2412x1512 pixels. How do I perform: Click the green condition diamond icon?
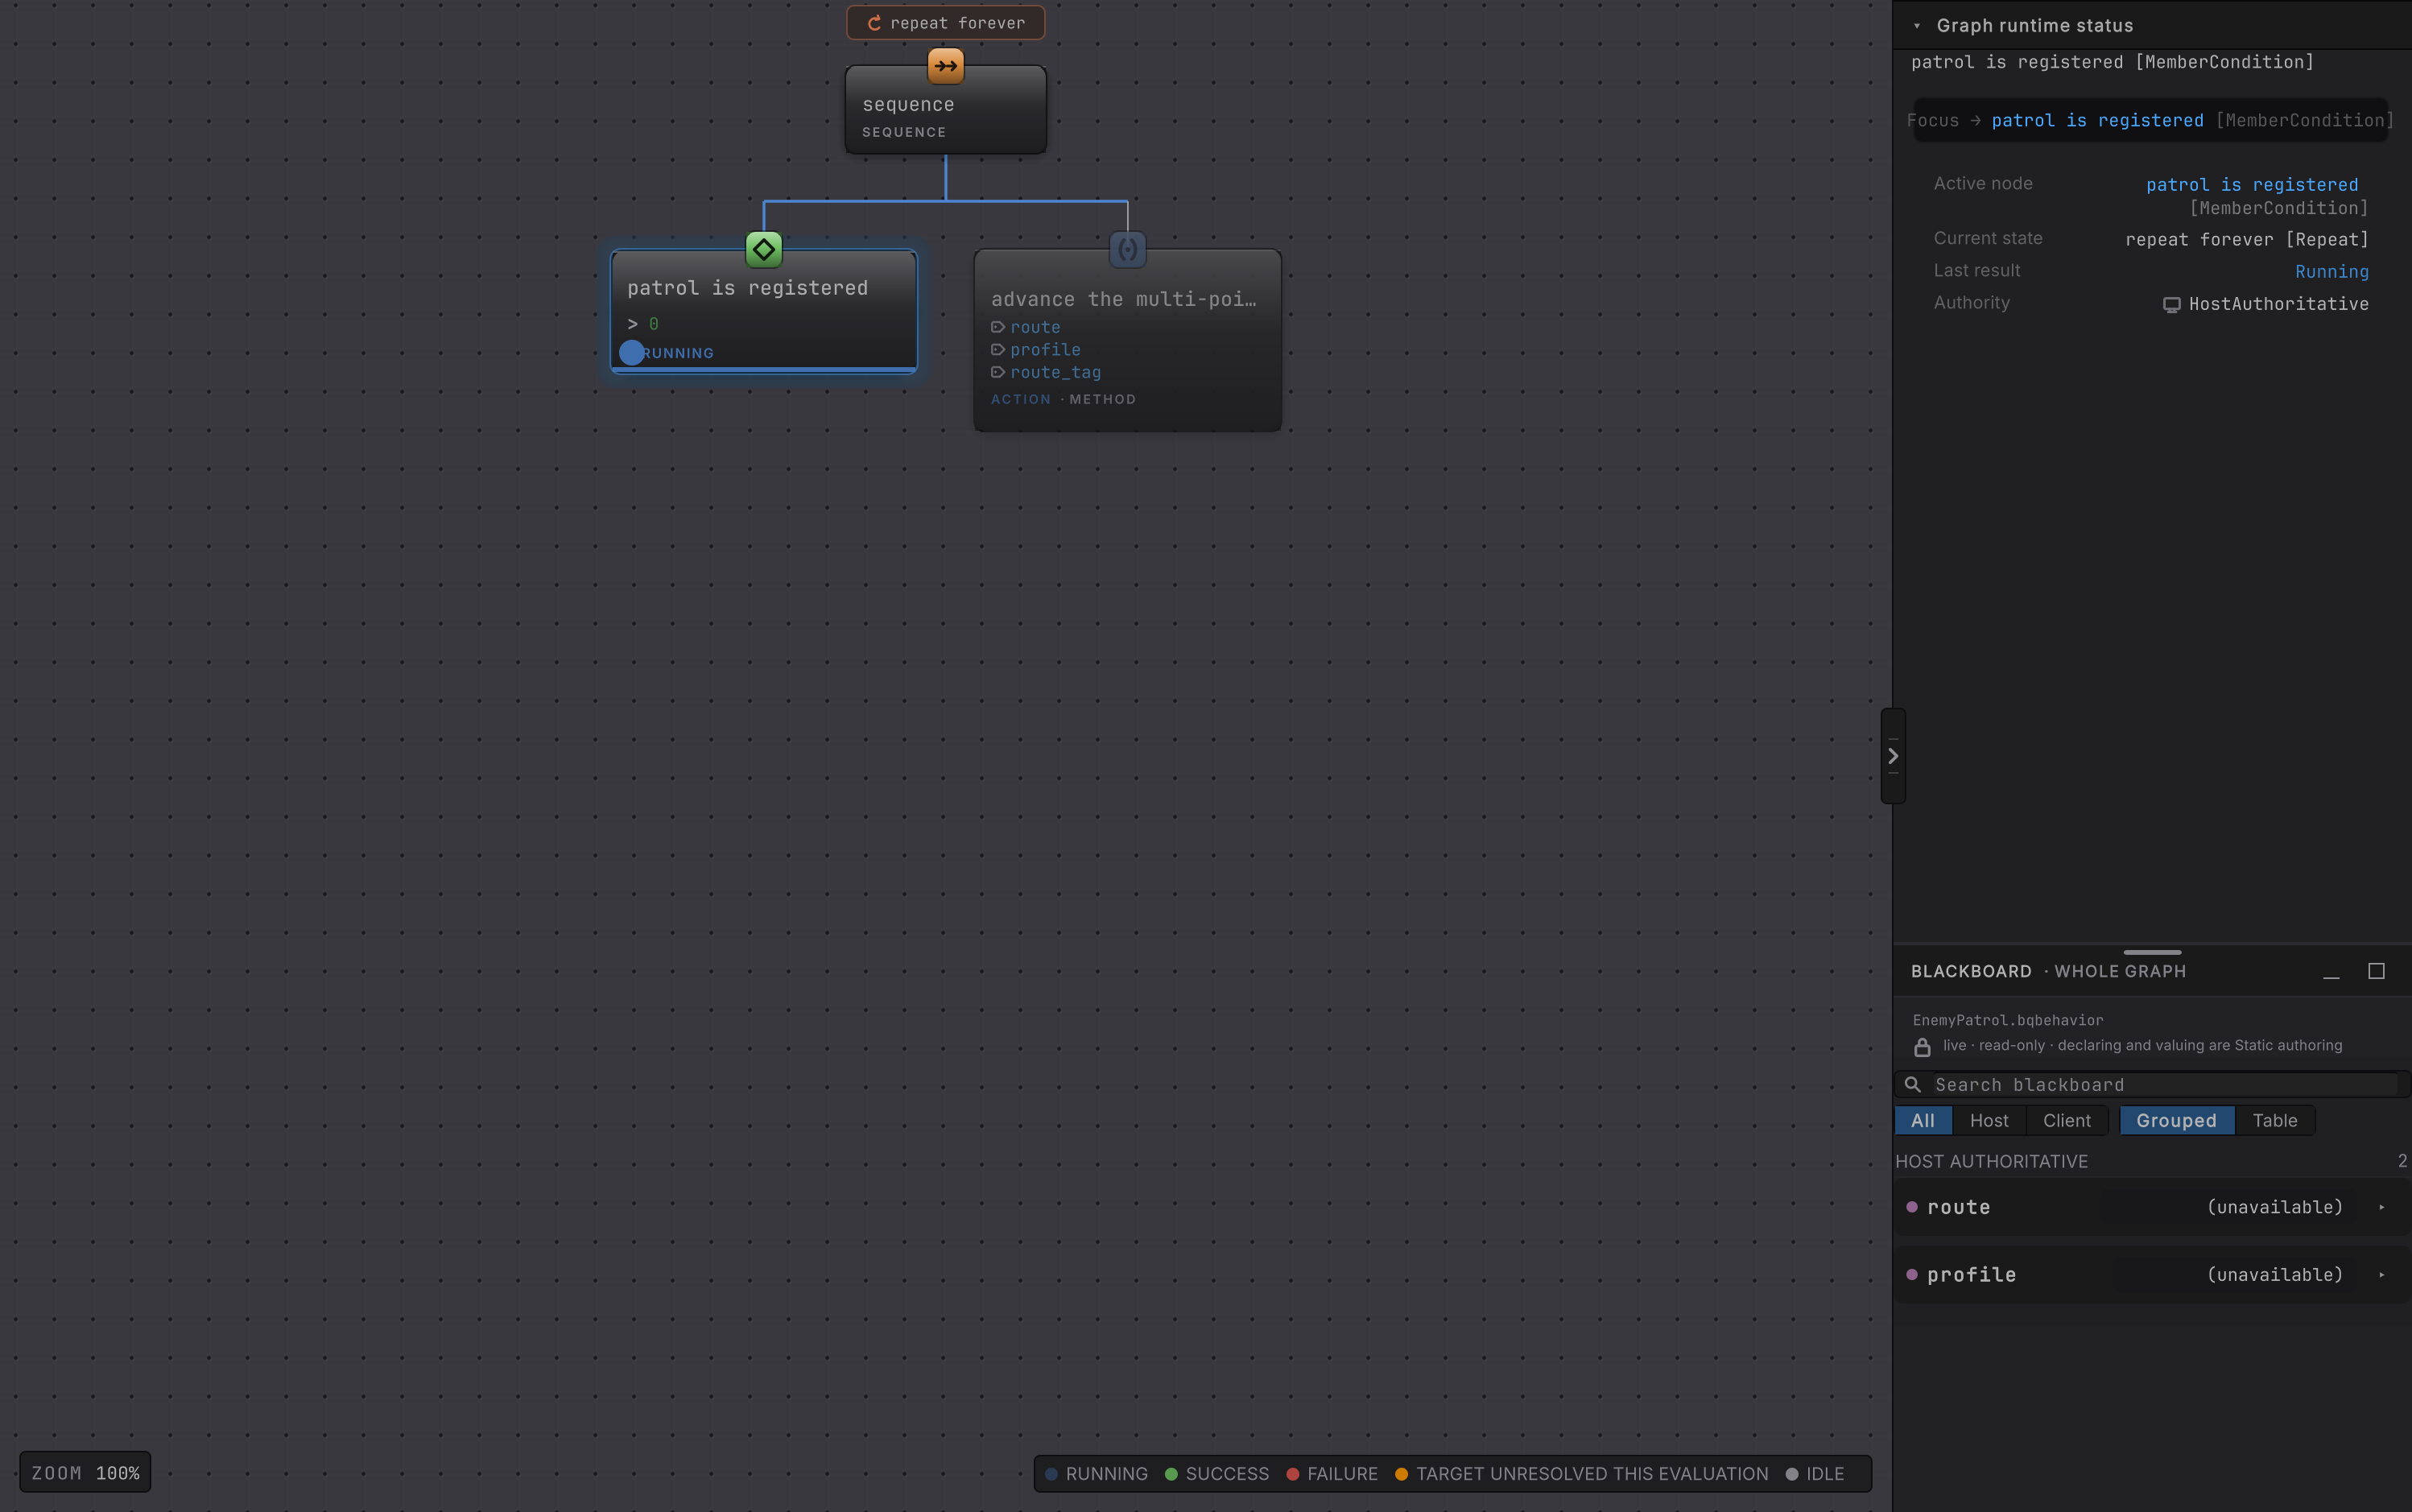pyautogui.click(x=763, y=249)
